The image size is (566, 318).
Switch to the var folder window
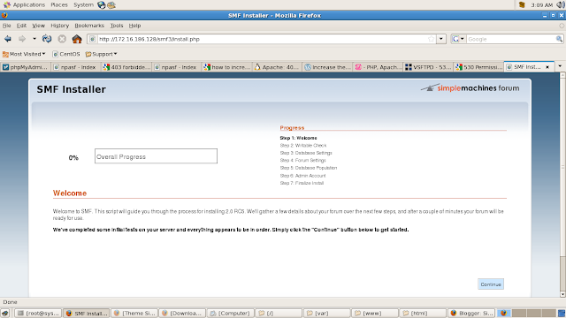coord(326,313)
